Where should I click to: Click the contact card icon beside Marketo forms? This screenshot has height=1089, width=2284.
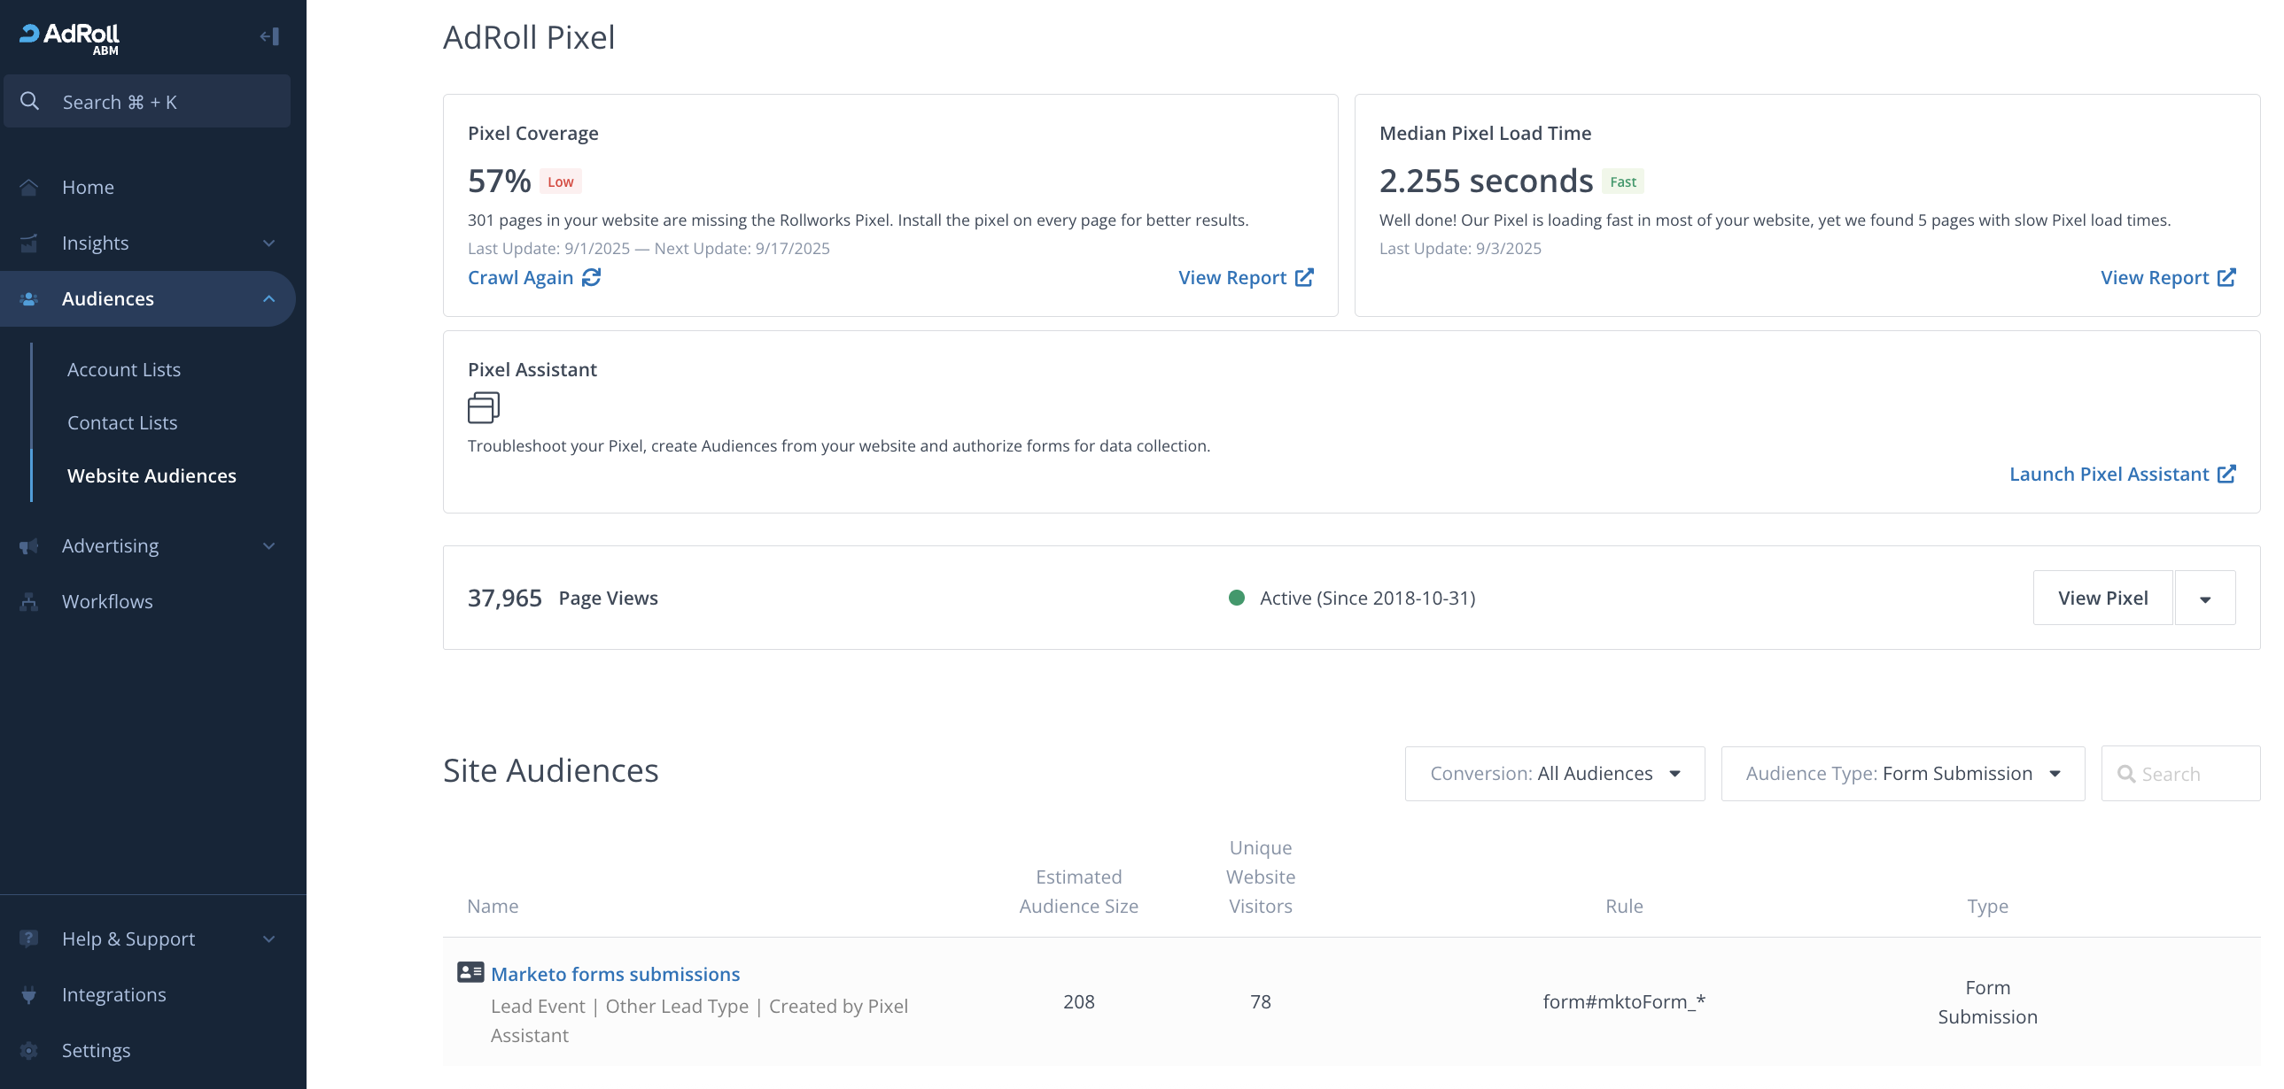pyautogui.click(x=470, y=972)
